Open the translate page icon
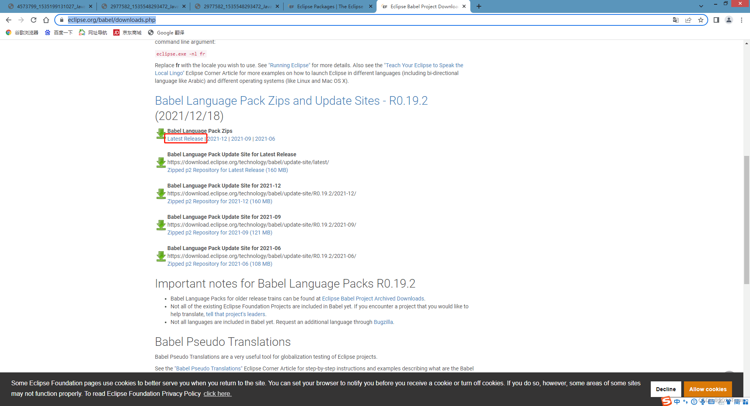The width and height of the screenshot is (750, 406). coord(676,20)
